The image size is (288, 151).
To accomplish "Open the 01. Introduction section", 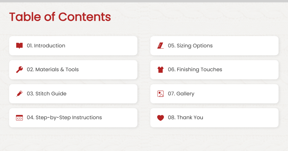I will point(46,46).
